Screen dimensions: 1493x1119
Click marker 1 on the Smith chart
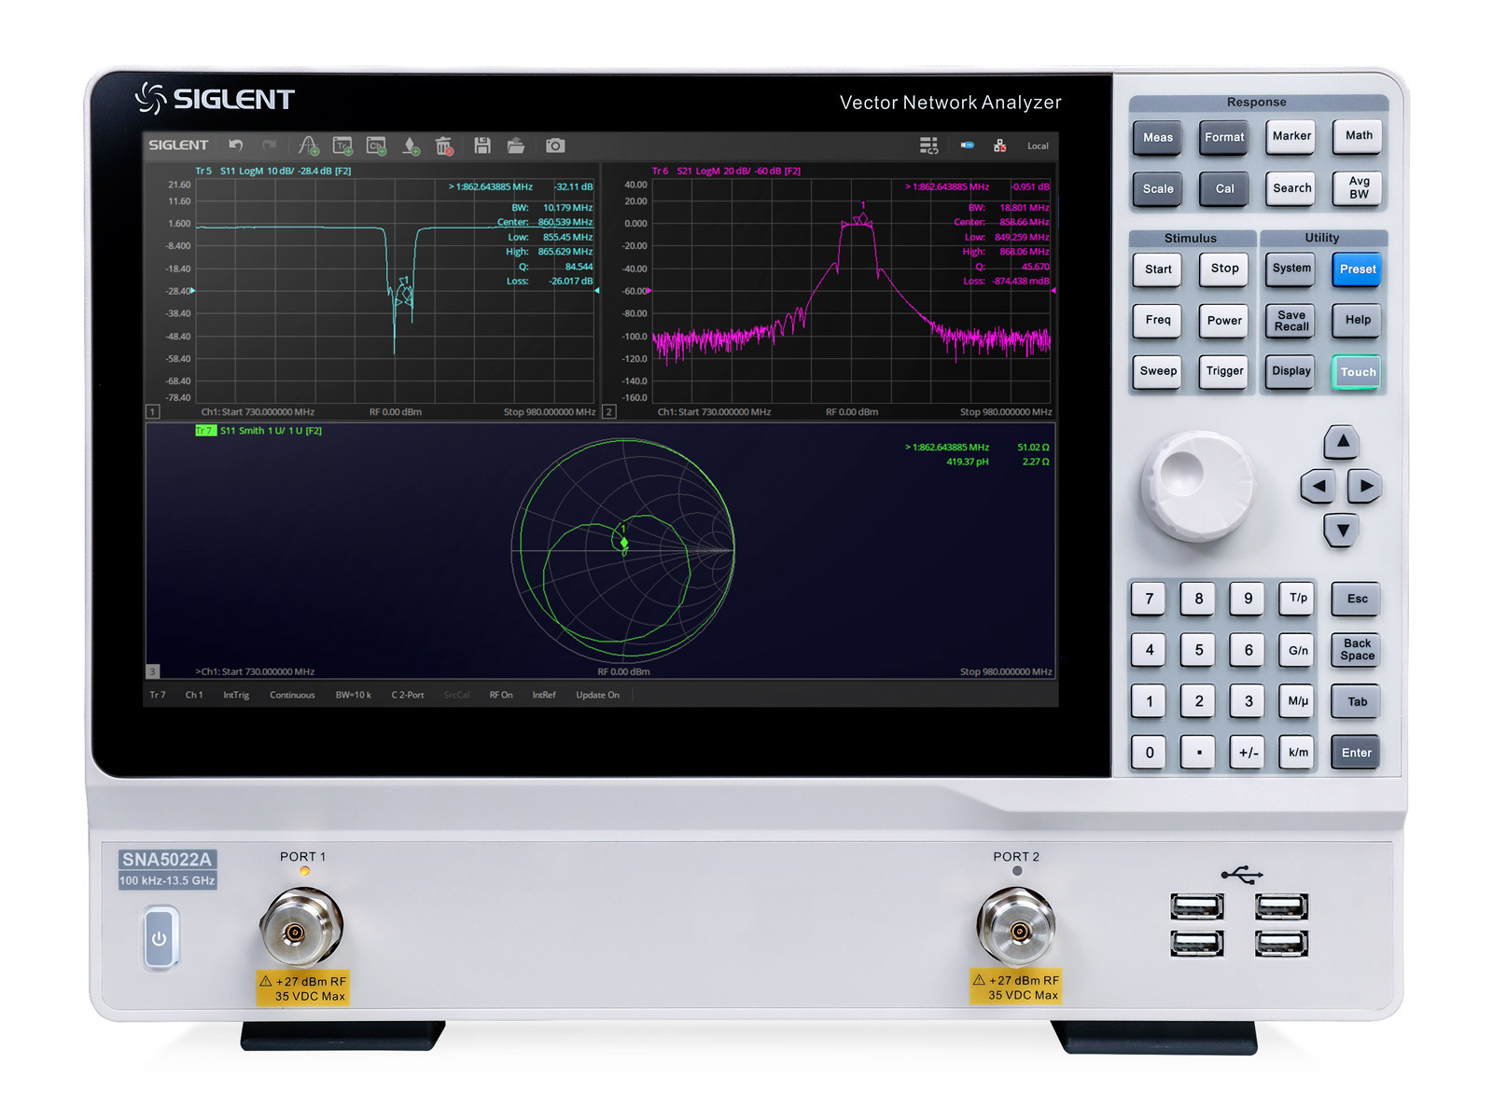tap(624, 544)
